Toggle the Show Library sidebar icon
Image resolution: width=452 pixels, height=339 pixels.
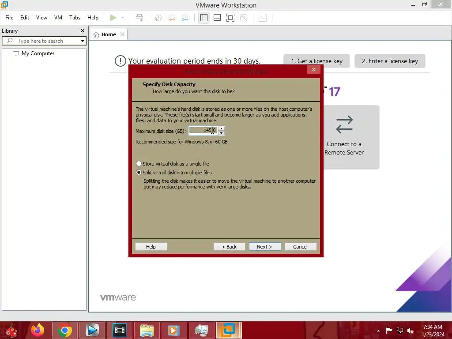(x=204, y=18)
